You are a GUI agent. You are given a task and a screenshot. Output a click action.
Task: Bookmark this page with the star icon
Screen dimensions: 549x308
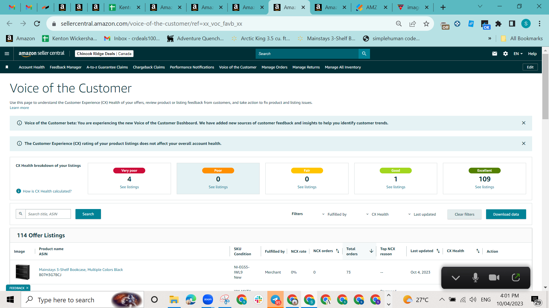click(426, 24)
